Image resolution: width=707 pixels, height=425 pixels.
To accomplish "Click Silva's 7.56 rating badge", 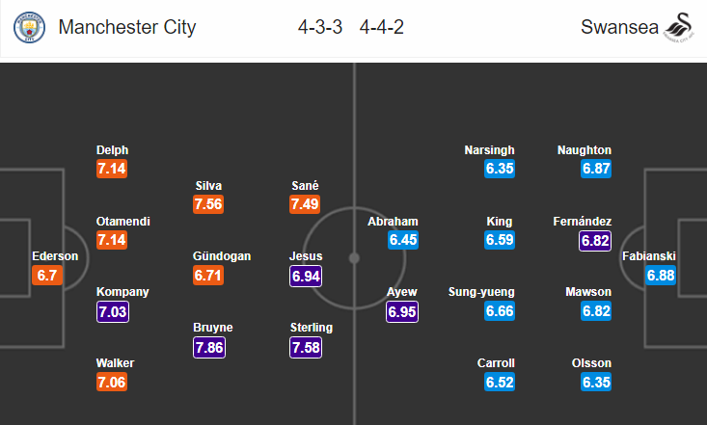I will tap(208, 204).
